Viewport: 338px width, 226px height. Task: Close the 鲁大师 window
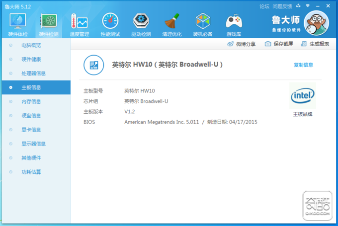328,6
